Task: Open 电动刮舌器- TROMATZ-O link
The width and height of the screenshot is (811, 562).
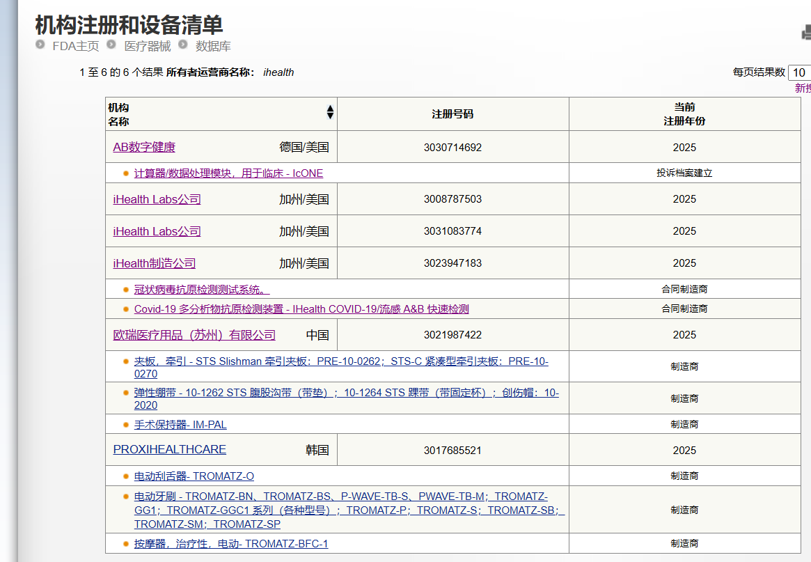Action: tap(194, 476)
